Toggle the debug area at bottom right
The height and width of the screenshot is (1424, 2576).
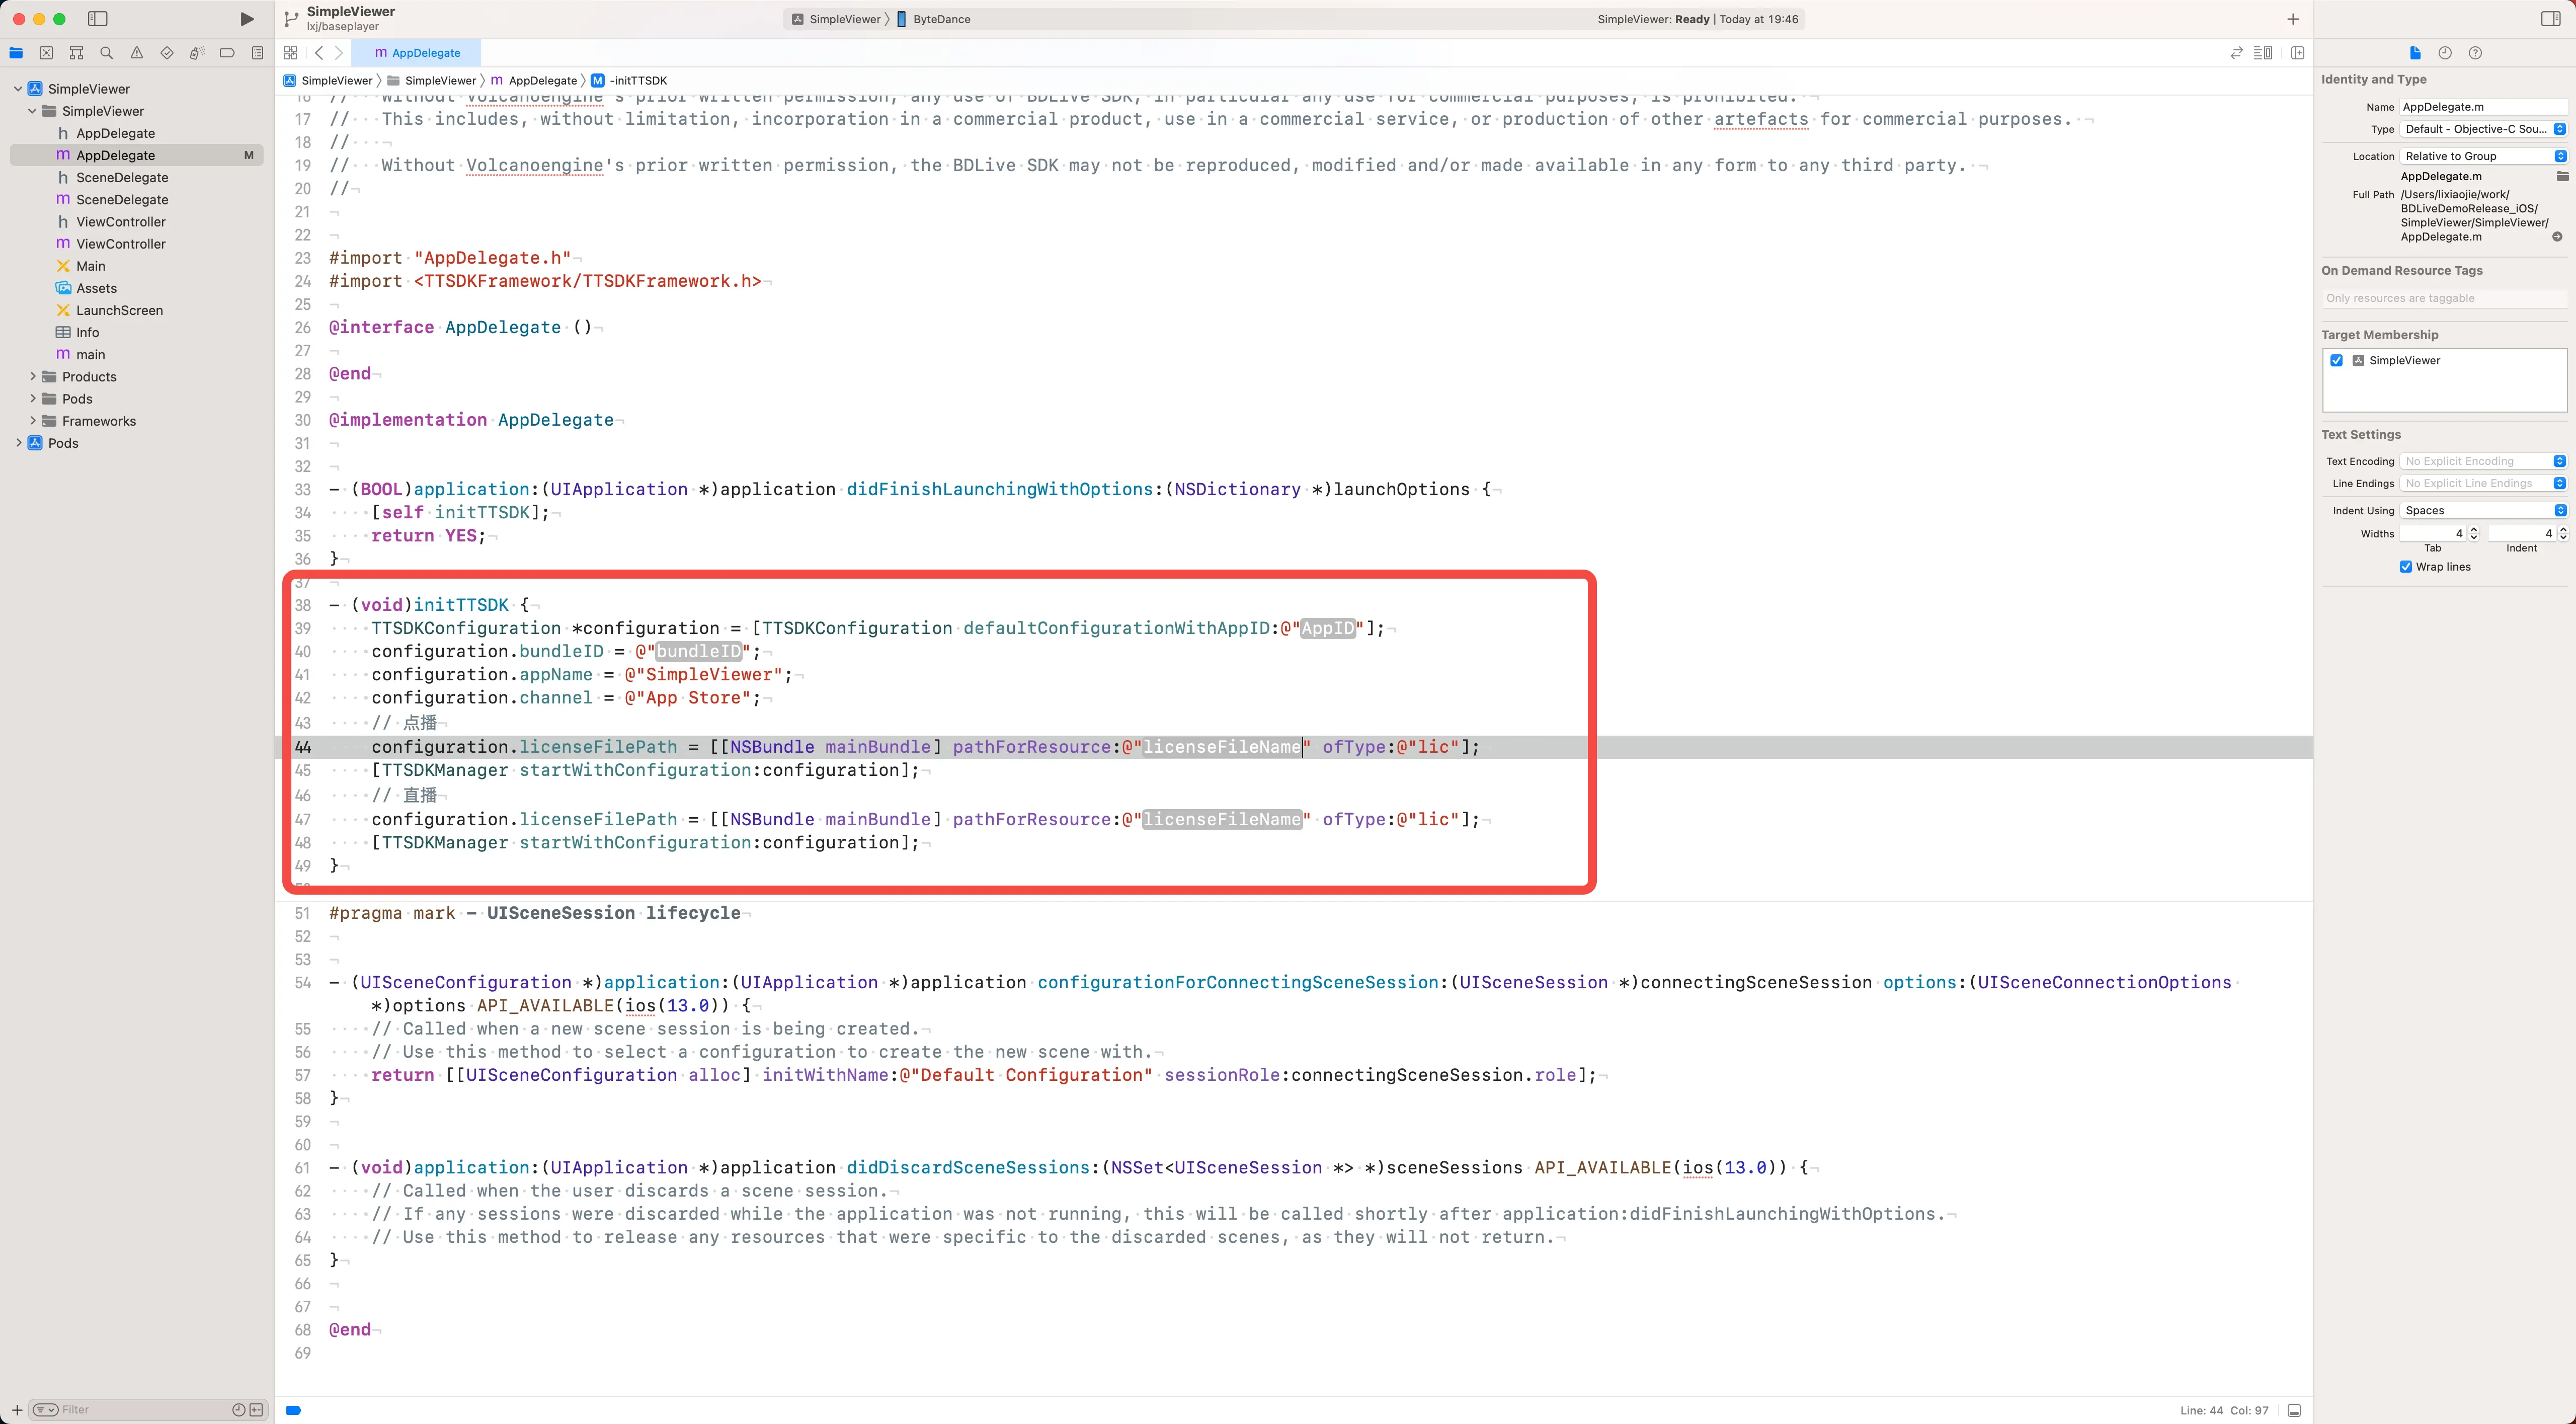coord(2294,1410)
